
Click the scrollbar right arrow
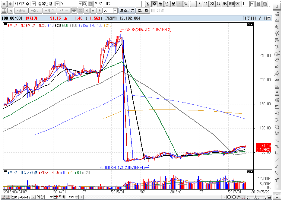coord(224,197)
